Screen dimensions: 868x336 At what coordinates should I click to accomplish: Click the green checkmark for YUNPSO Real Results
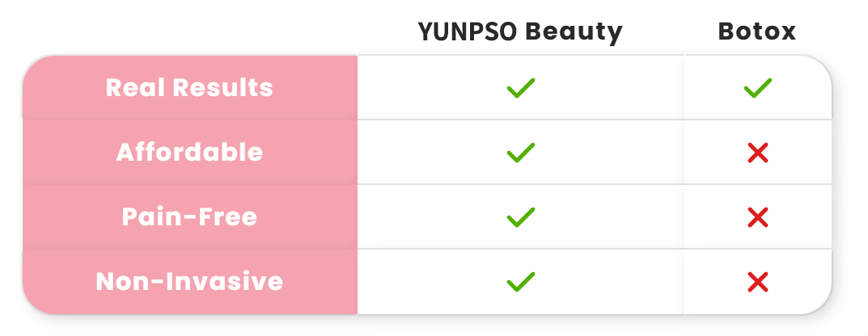point(520,87)
